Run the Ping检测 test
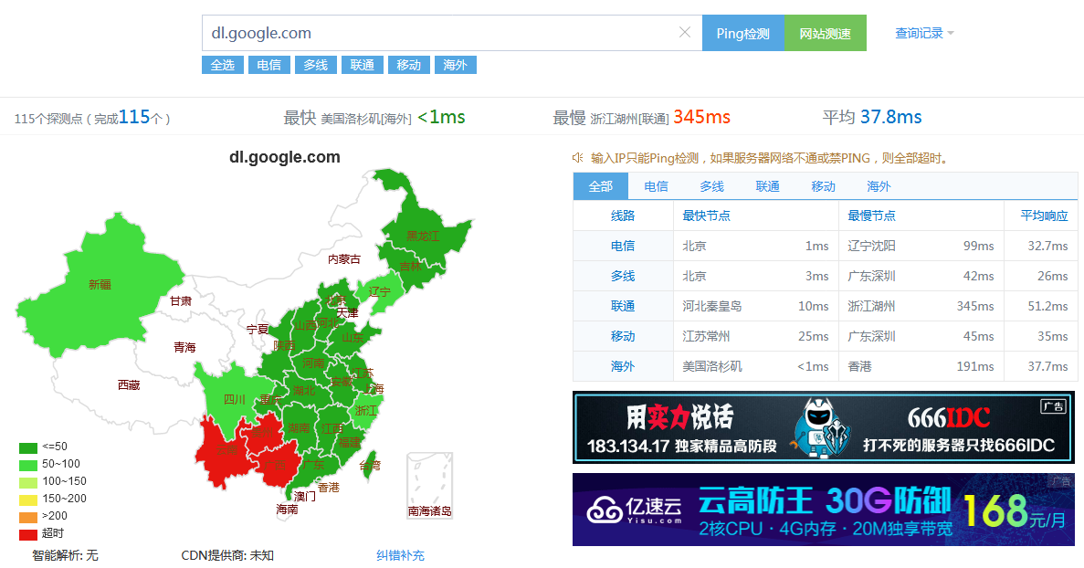The height and width of the screenshot is (568, 1084). point(743,33)
